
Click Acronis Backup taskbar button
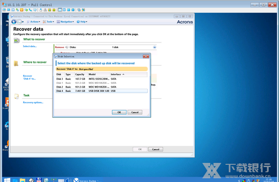[x=87, y=180]
